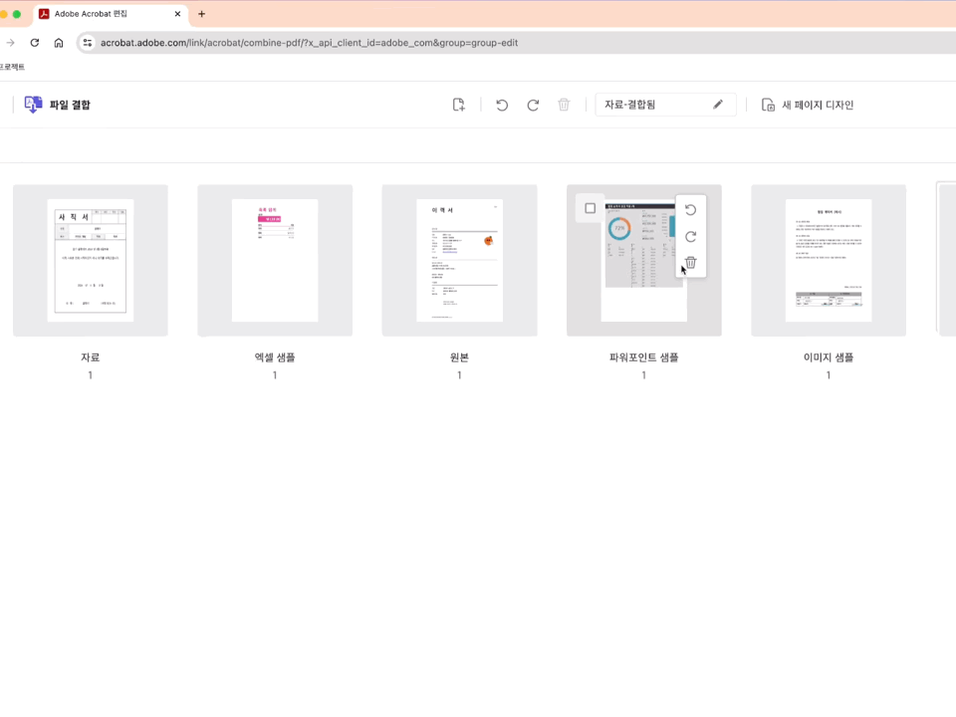This screenshot has height=717, width=956.
Task: Select the 원본 page thumbnail
Action: 460,260
